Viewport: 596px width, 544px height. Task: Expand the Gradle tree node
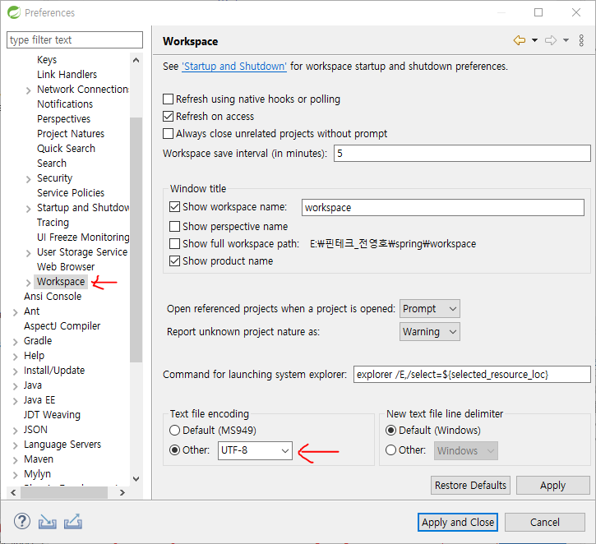tap(15, 342)
